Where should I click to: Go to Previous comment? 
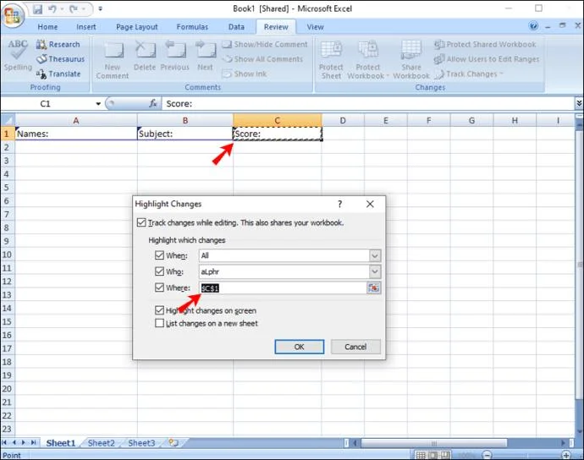click(x=175, y=56)
